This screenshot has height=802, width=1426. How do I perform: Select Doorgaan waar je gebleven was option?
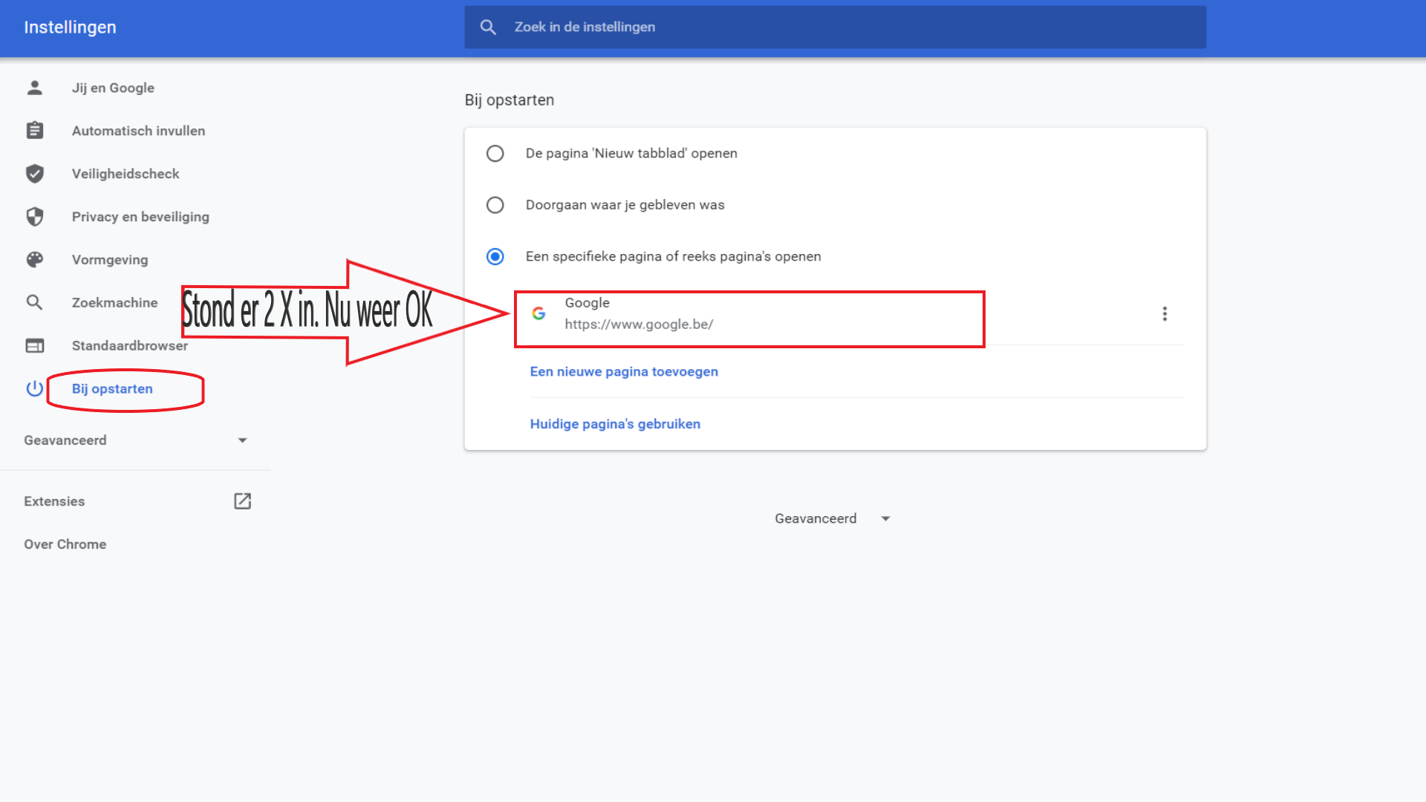(495, 205)
